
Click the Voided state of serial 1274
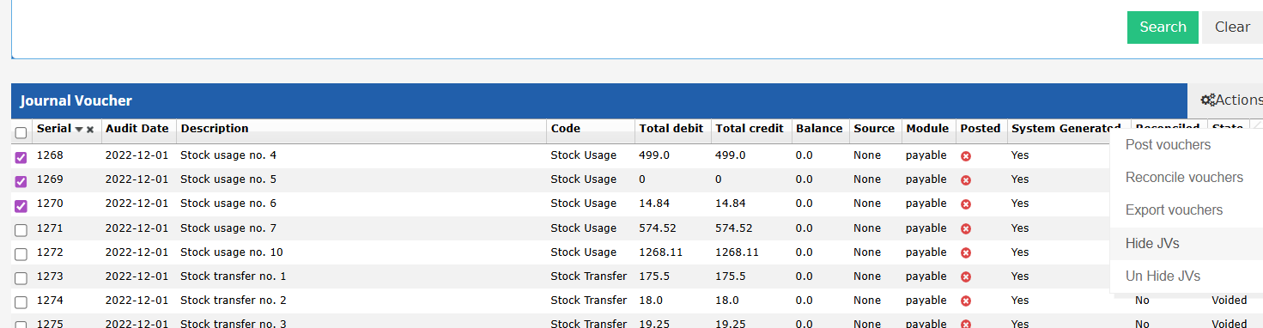point(1230,301)
